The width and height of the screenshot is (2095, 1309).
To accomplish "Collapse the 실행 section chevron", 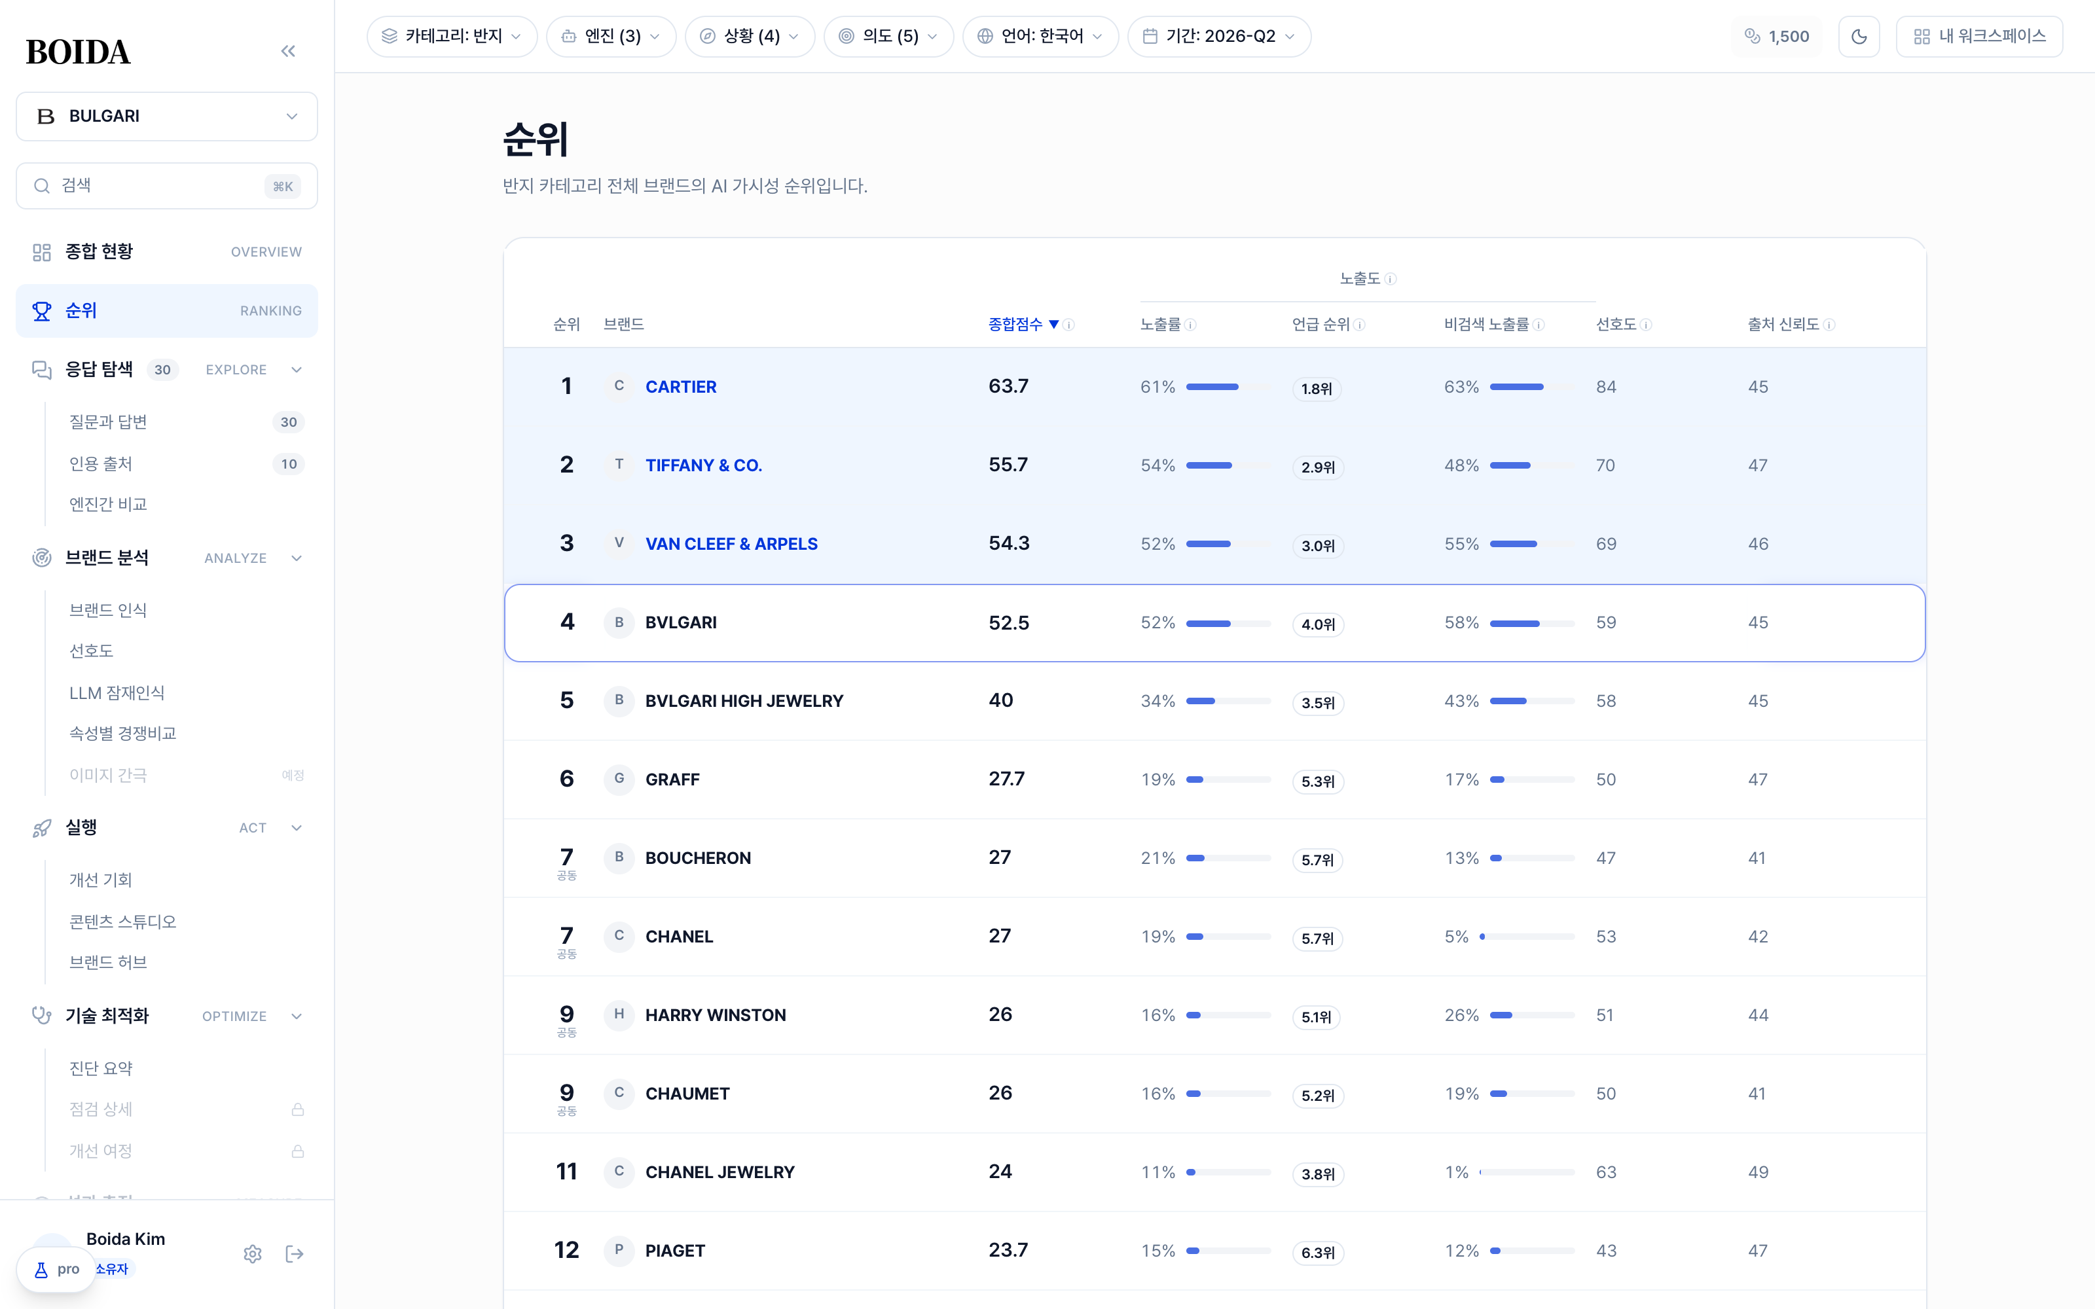I will [x=297, y=828].
